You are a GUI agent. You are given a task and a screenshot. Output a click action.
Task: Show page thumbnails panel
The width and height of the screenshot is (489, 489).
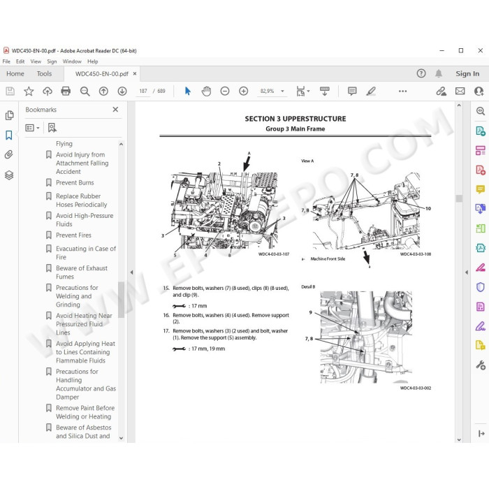pos(9,115)
